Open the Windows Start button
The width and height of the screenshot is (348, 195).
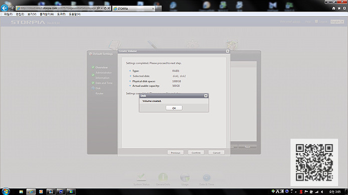6,191
